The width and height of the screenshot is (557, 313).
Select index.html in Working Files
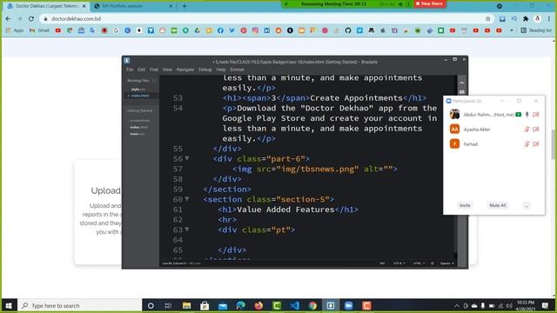click(x=140, y=96)
